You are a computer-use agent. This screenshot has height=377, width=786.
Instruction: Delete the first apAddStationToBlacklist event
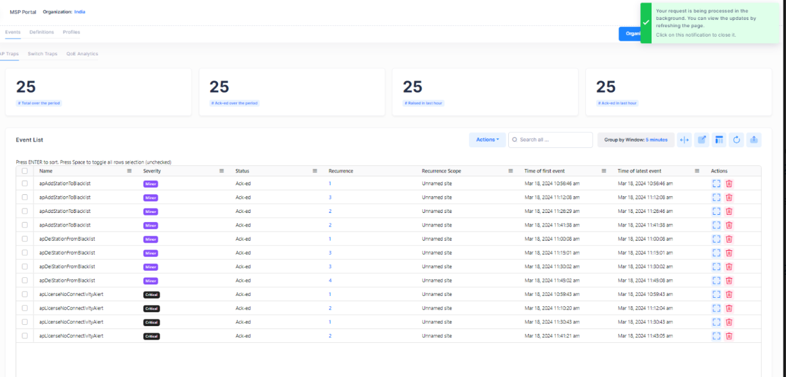729,183
